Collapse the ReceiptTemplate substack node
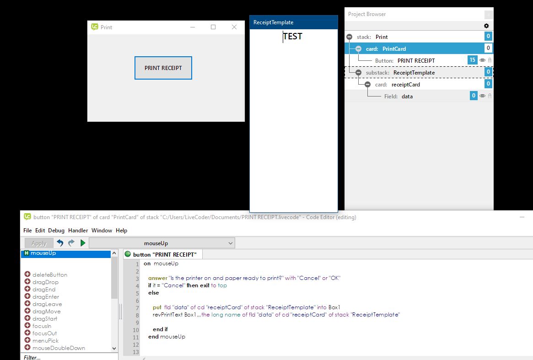 (359, 72)
